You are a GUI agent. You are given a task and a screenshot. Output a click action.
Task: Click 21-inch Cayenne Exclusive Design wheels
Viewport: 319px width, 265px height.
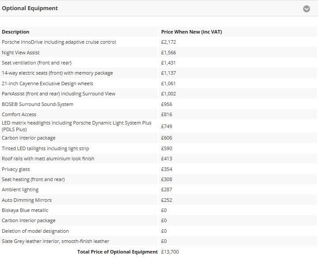(x=47, y=83)
